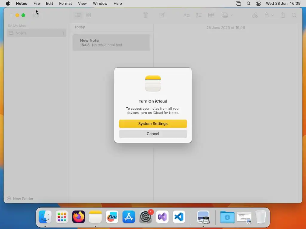This screenshot has width=306, height=229.
Task: Open the Aa text format icon
Action: click(186, 15)
